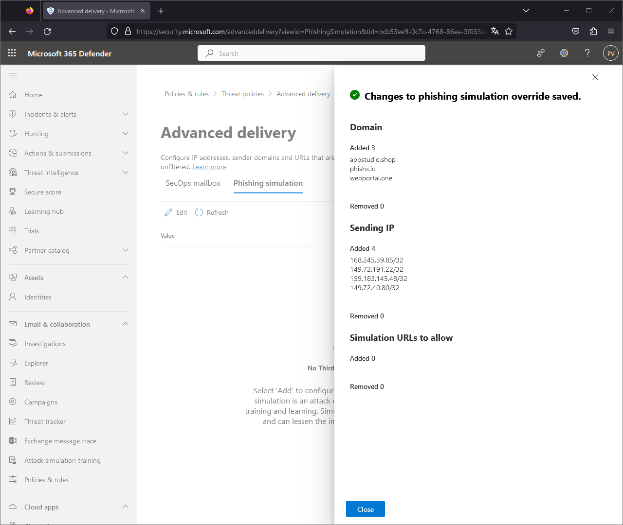Expand Threat intelligence chevron
Screen dimensions: 623x525
click(x=126, y=172)
